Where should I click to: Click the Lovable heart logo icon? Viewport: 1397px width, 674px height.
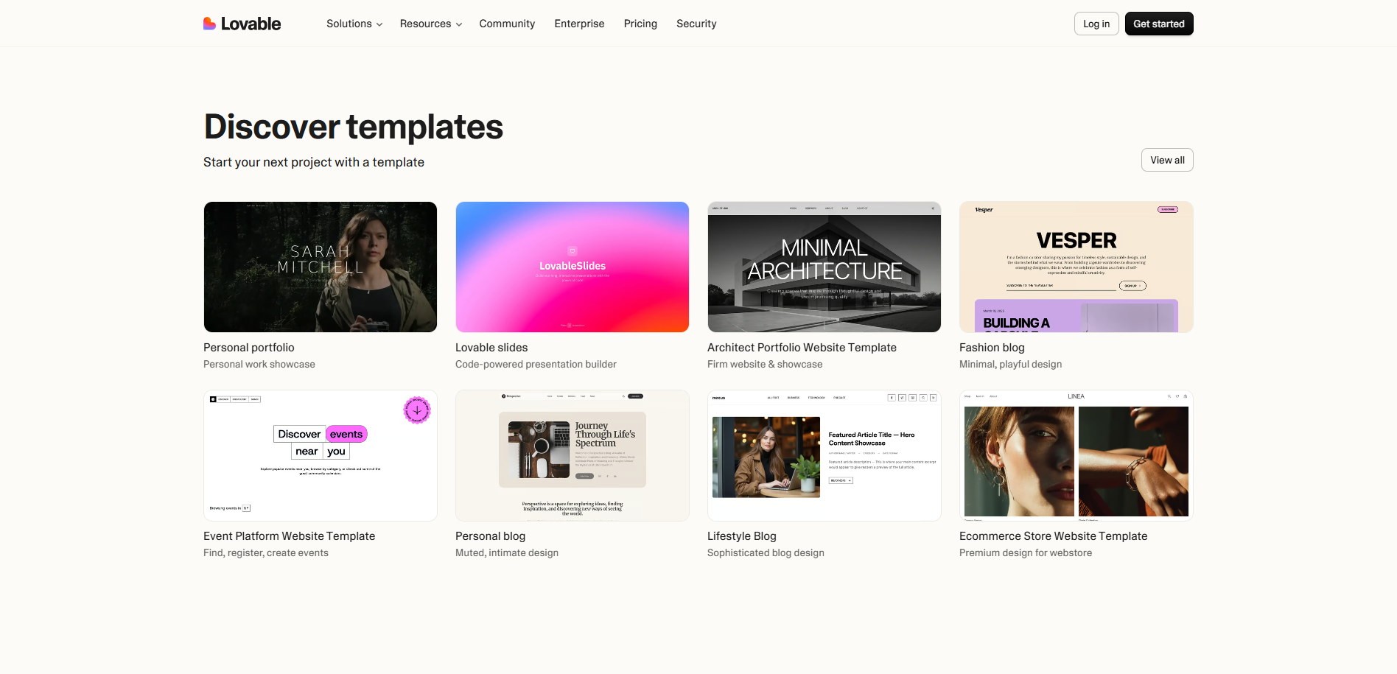coord(209,24)
